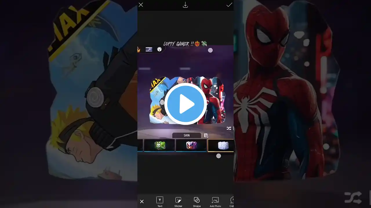Select the purple joker skin thumbnail

click(191, 145)
